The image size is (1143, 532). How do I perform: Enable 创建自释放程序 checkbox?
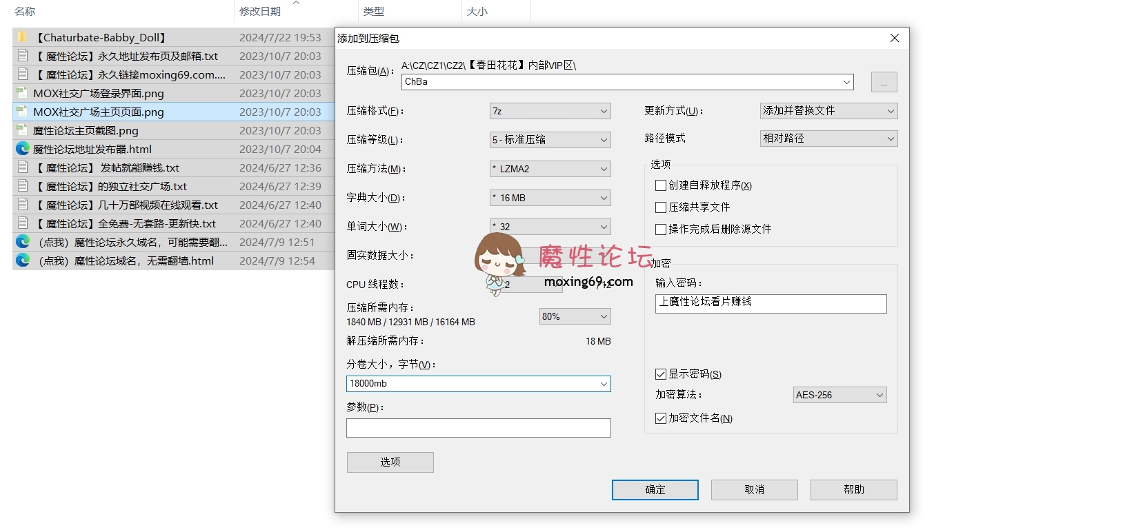661,185
